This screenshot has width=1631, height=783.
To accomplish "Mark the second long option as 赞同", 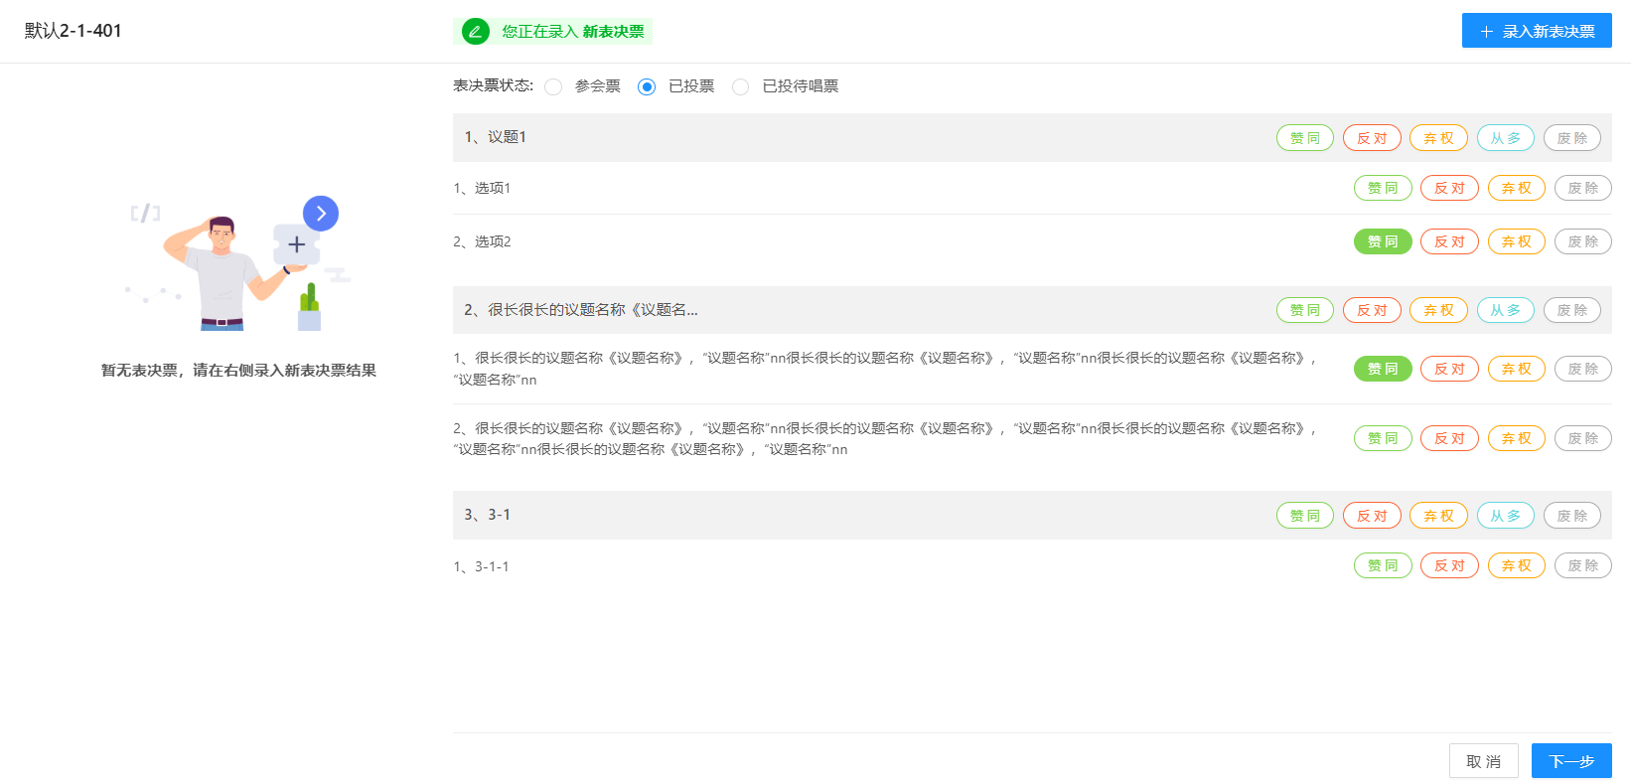I will tap(1382, 438).
